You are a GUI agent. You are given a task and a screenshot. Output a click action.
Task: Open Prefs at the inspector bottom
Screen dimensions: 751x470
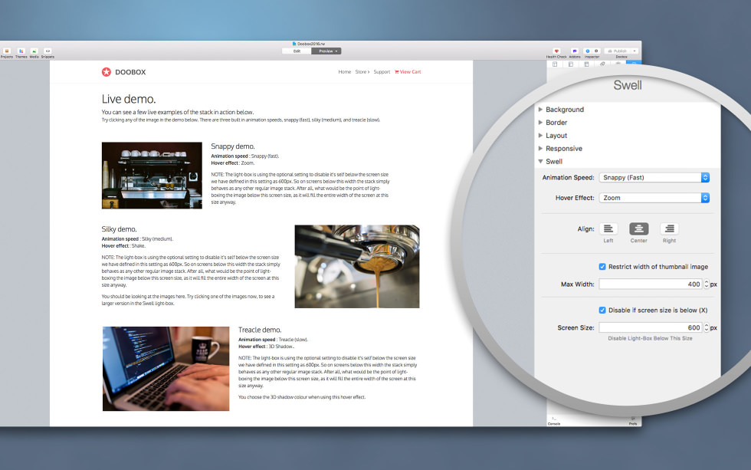(633, 421)
